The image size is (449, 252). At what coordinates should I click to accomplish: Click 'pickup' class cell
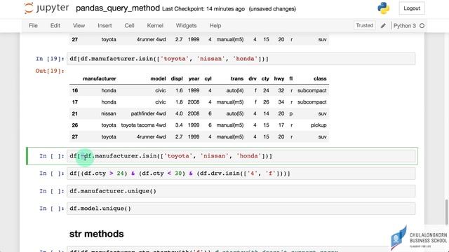[319, 125]
